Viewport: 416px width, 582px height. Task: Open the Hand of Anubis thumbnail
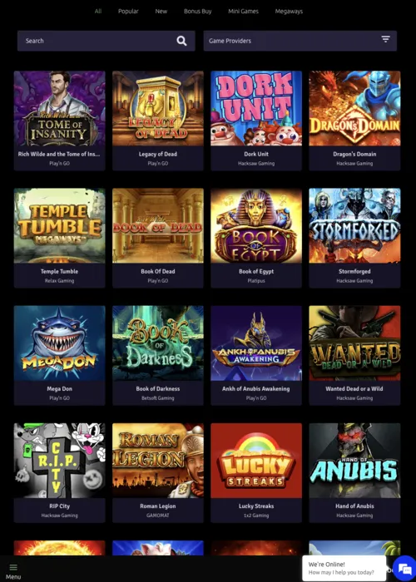point(354,461)
